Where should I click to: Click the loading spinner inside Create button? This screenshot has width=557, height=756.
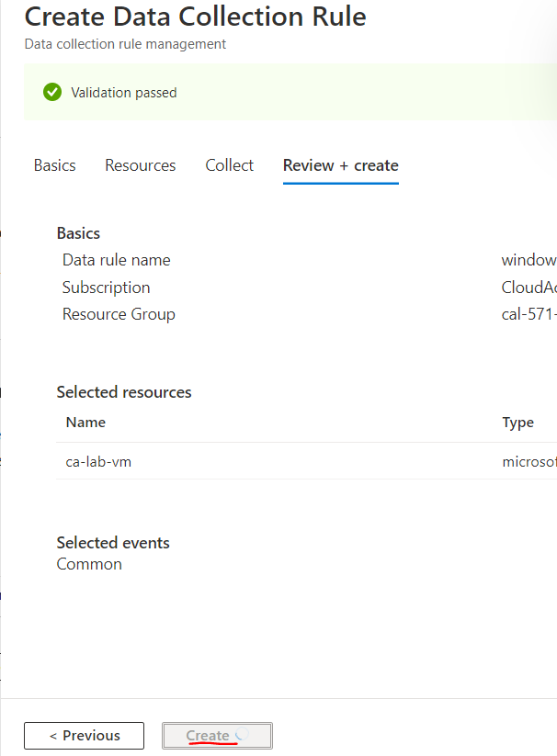(242, 735)
